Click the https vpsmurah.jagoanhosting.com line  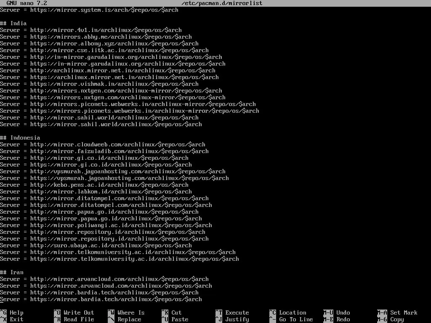click(x=114, y=178)
